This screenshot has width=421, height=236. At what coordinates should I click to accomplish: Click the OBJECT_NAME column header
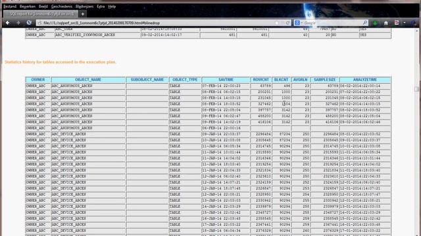88,80
